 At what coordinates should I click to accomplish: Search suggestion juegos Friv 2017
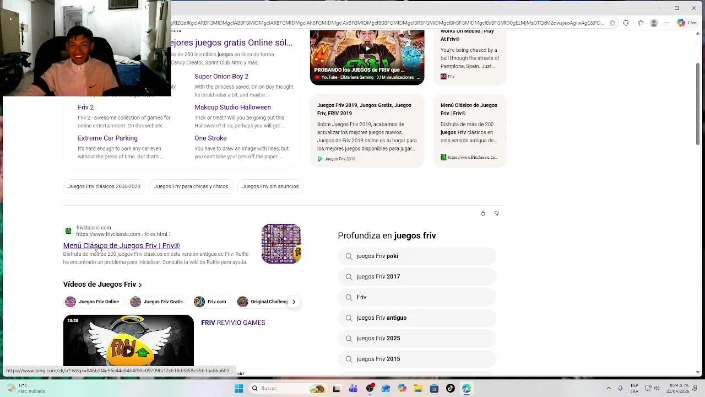point(417,277)
